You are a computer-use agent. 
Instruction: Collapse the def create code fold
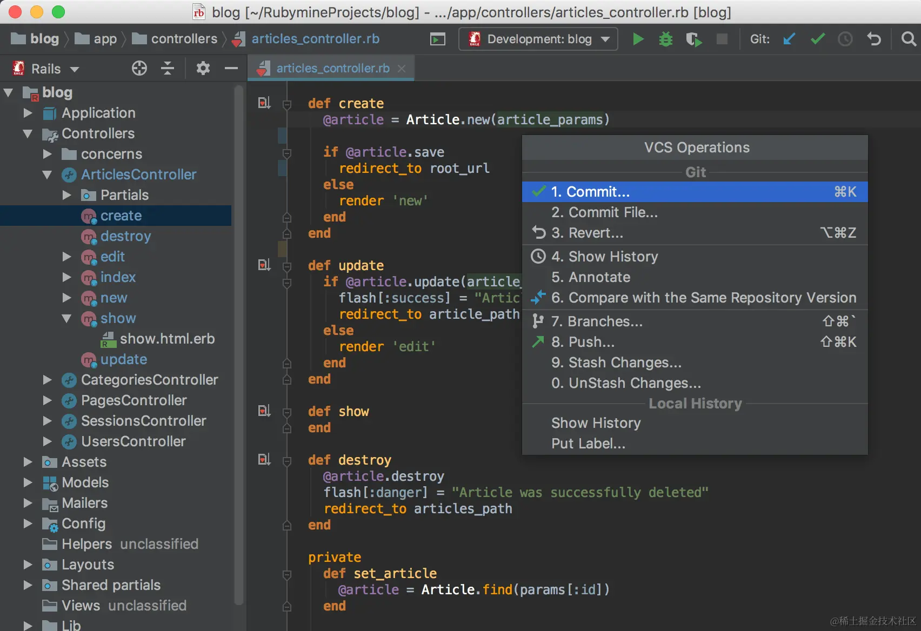[x=287, y=104]
